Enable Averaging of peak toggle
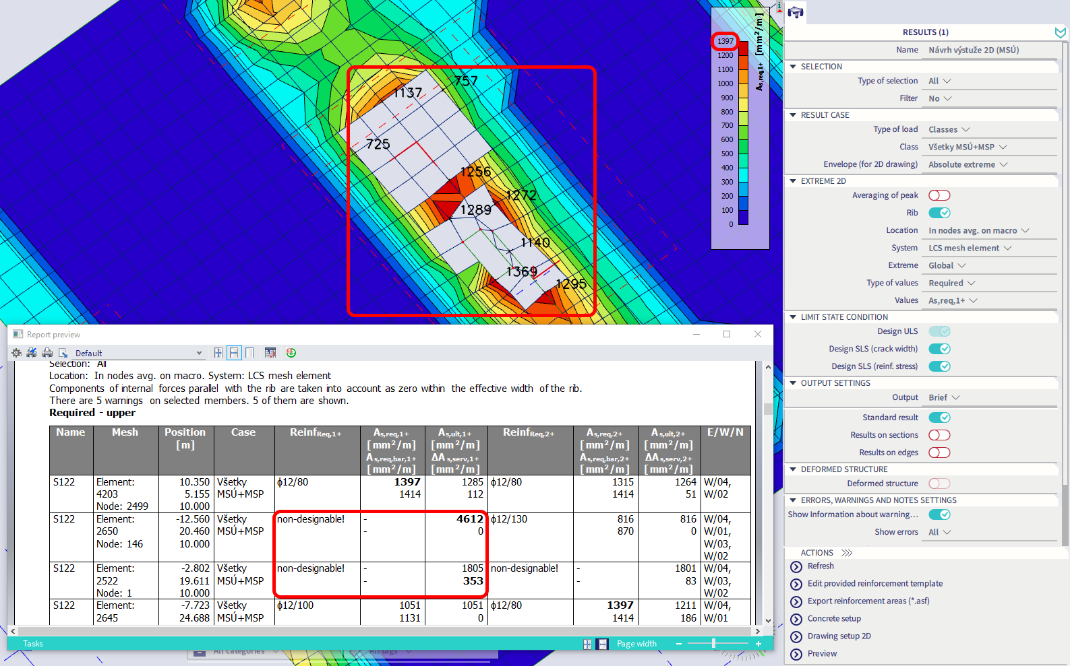The width and height of the screenshot is (1070, 666). tap(939, 195)
